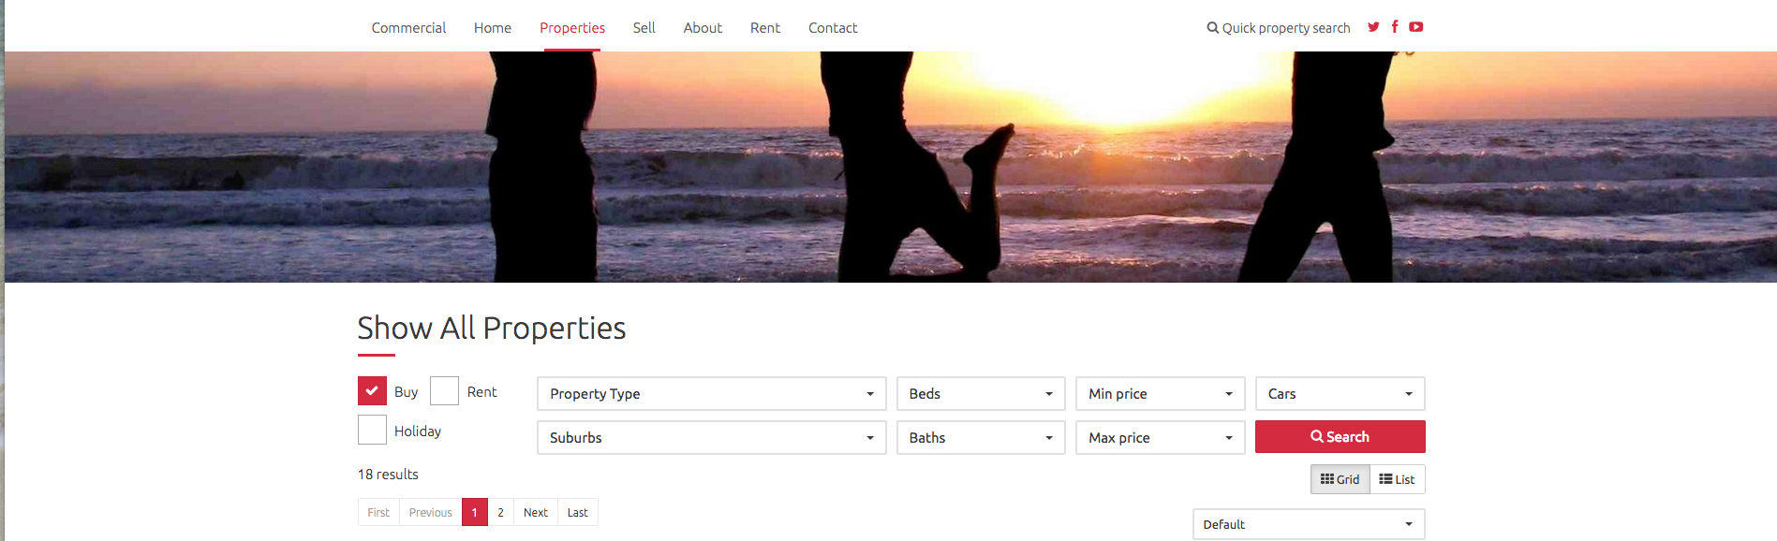Open the YouTube social icon
This screenshot has width=1777, height=541.
[x=1416, y=27]
